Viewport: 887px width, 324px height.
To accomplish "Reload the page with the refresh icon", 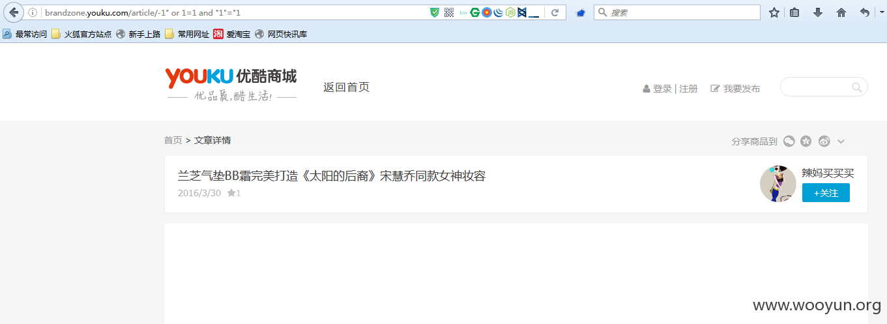I will coord(555,12).
